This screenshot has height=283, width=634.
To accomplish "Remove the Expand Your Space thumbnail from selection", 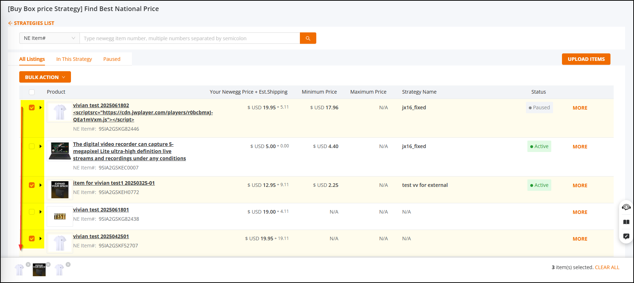I will pos(48,264).
